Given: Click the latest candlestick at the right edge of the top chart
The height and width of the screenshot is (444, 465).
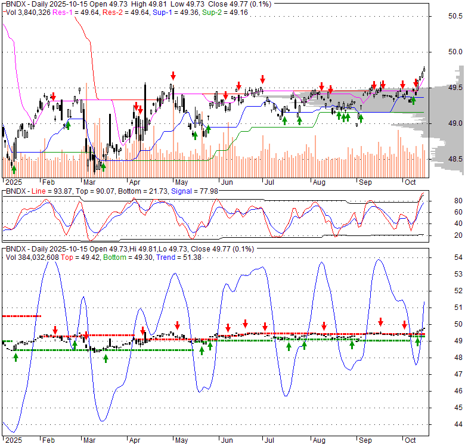Looking at the screenshot, I should (424, 70).
